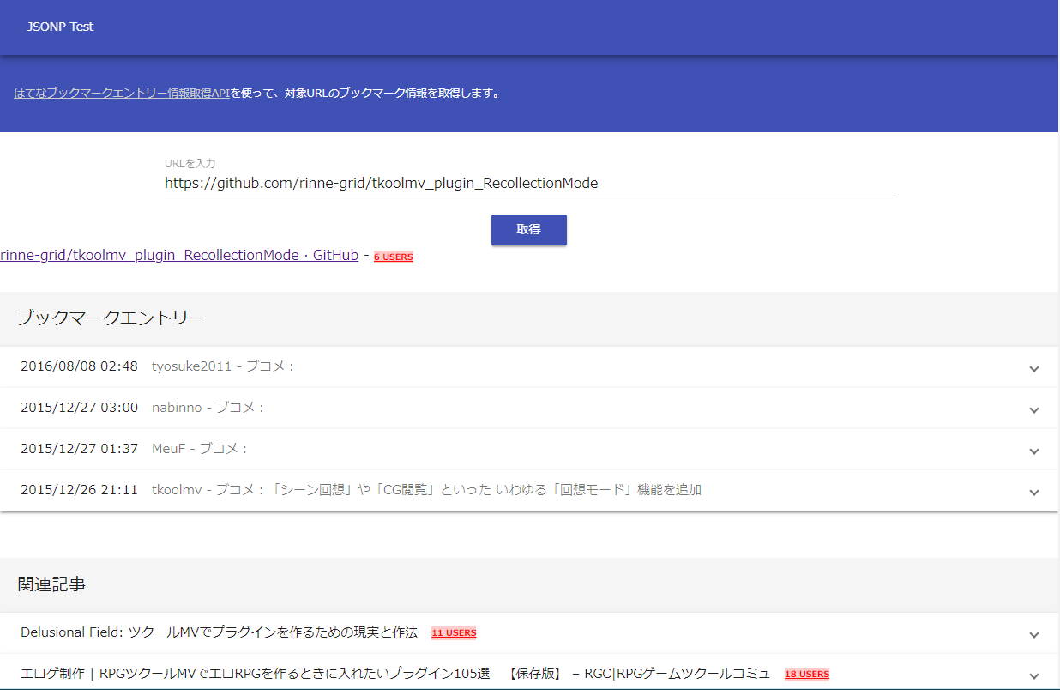1060x690 pixels.
Task: Open the RPGツクールMV プラグイン105選 article row
Action: (x=394, y=674)
